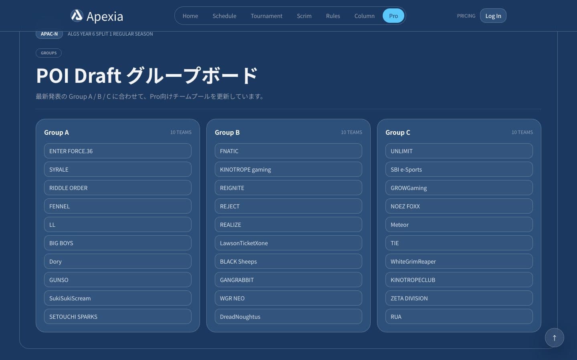Click the Apexia logo icon
This screenshot has height=360, width=577.
(x=77, y=16)
